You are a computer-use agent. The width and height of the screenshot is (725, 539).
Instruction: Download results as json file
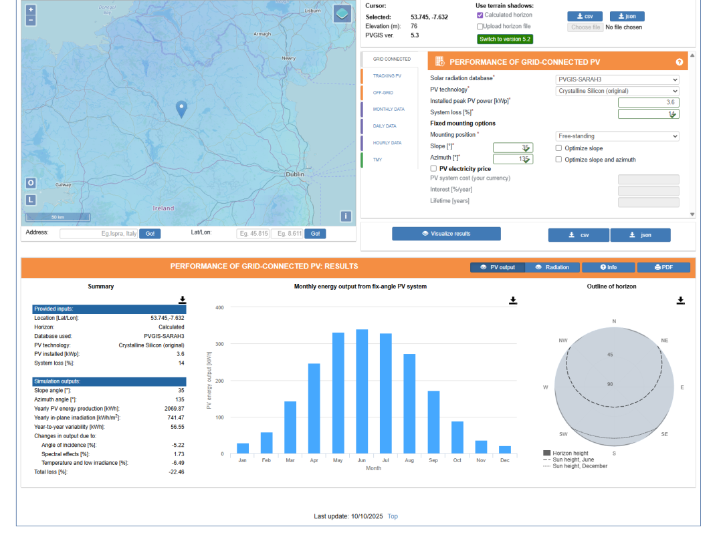point(640,235)
